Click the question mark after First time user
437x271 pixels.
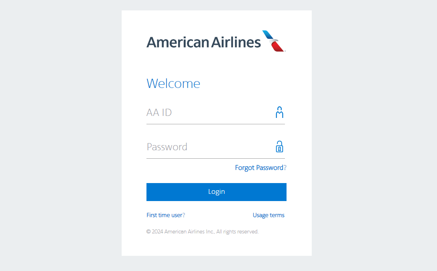tap(184, 215)
